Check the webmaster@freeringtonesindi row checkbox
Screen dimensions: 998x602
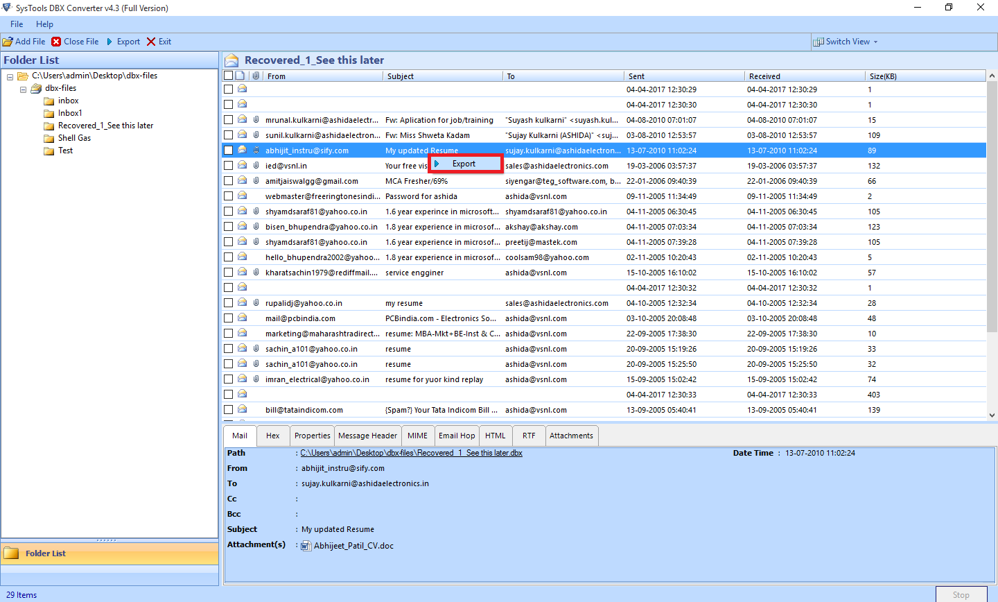point(228,196)
